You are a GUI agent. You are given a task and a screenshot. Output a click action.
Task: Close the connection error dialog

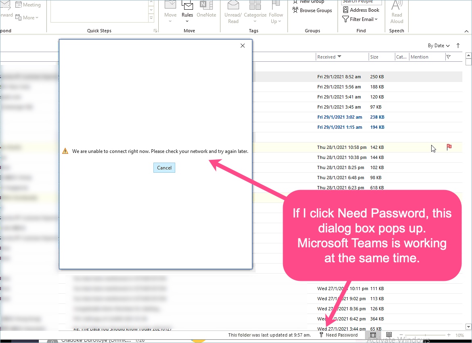point(243,46)
